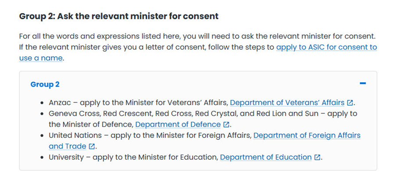Image resolution: width=395 pixels, height=186 pixels.
Task: Click external-link icon after 'and Trade'
Action: [x=91, y=146]
